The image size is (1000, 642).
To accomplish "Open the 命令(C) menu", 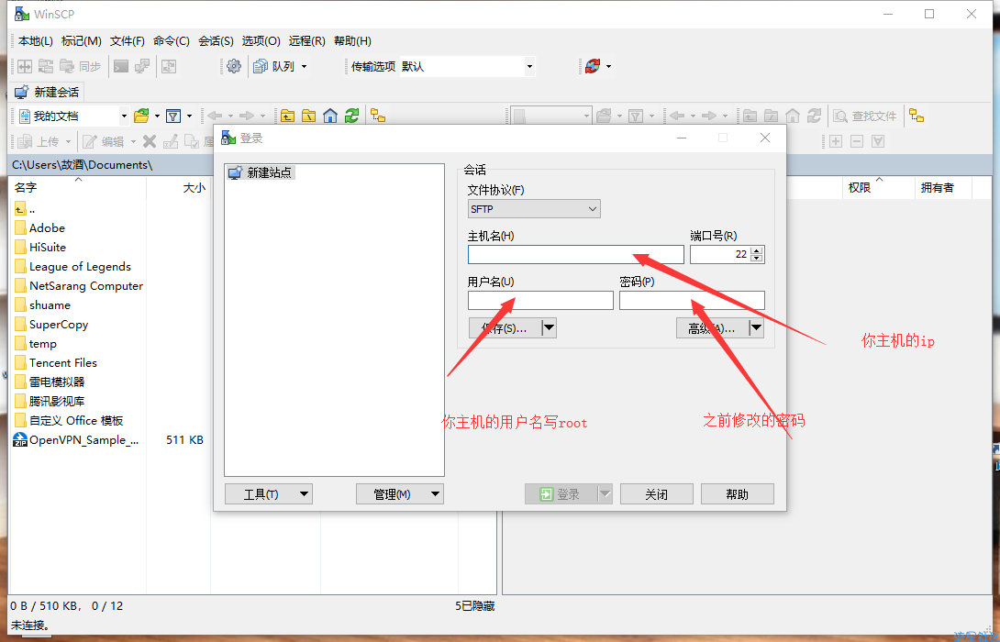I will (171, 40).
